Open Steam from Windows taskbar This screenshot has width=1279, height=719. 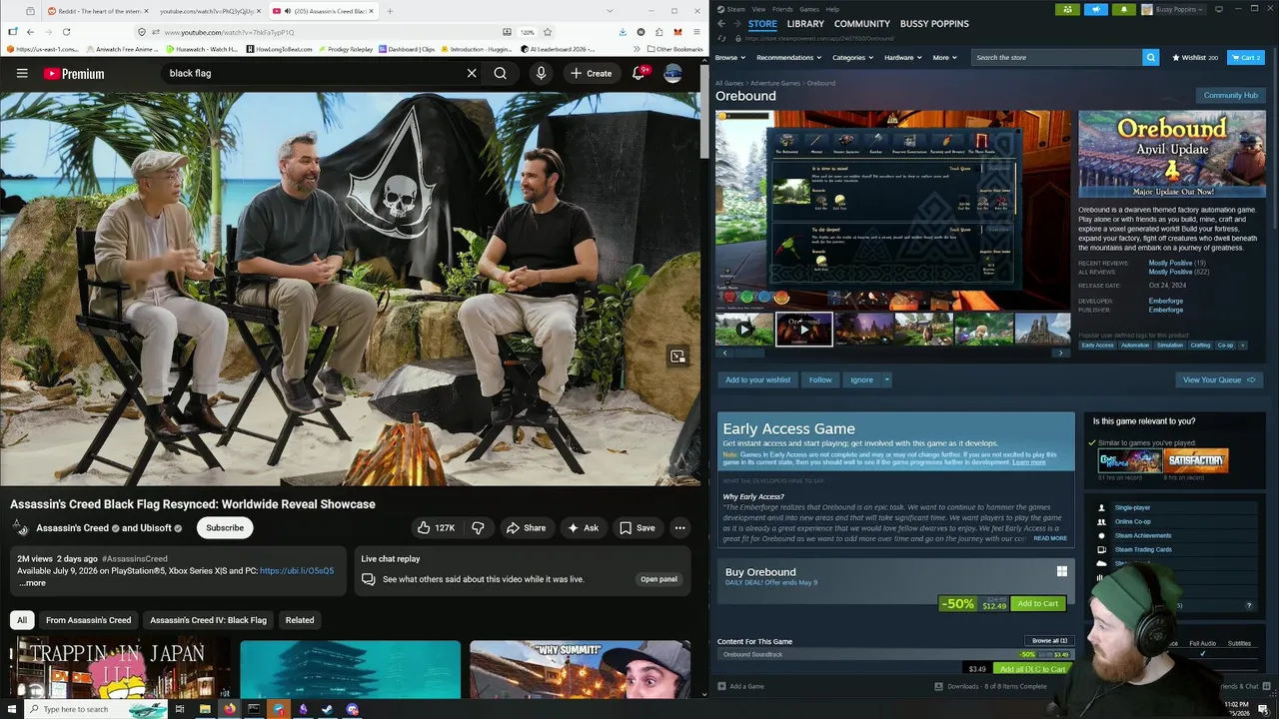[327, 709]
